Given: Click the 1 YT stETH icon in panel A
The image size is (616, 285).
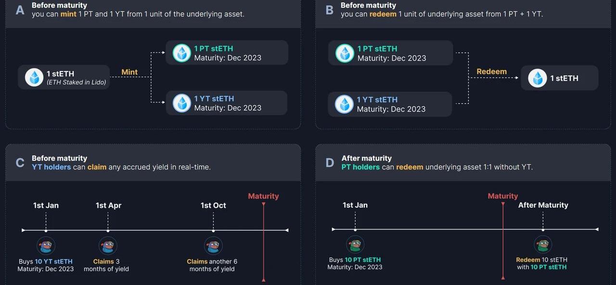Looking at the screenshot, I should [x=182, y=103].
